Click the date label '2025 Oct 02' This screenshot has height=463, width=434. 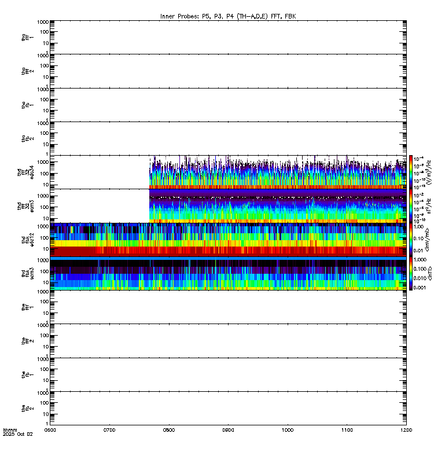(x=18, y=435)
